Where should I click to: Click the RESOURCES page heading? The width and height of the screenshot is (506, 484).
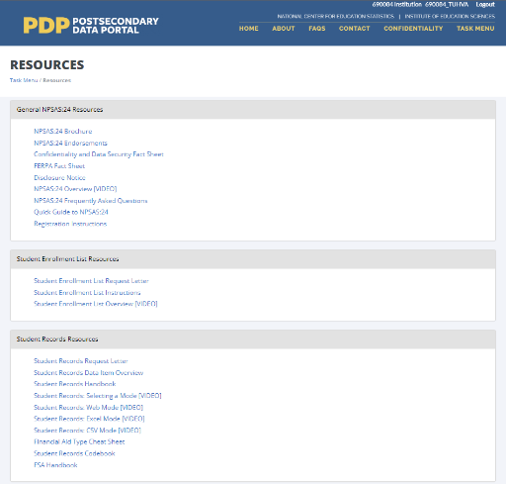pos(47,65)
